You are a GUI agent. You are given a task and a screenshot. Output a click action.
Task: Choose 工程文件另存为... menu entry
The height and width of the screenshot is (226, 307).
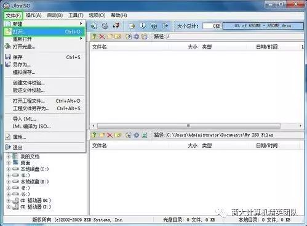(44, 108)
